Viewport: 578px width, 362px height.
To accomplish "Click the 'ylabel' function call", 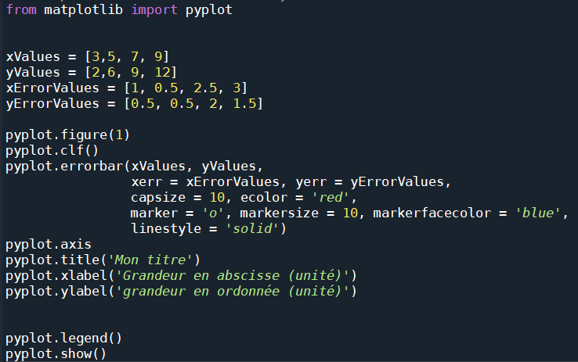I will (x=84, y=292).
